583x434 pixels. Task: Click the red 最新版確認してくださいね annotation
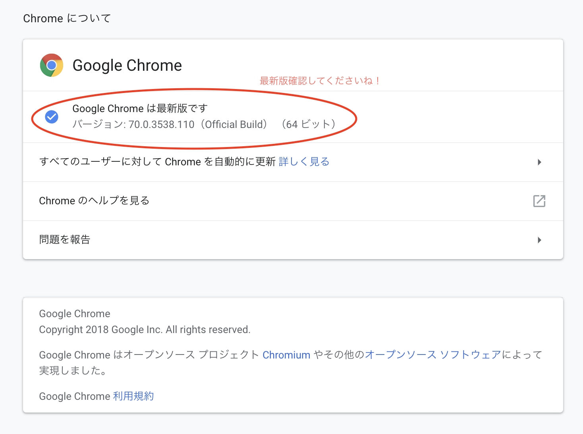pos(320,81)
